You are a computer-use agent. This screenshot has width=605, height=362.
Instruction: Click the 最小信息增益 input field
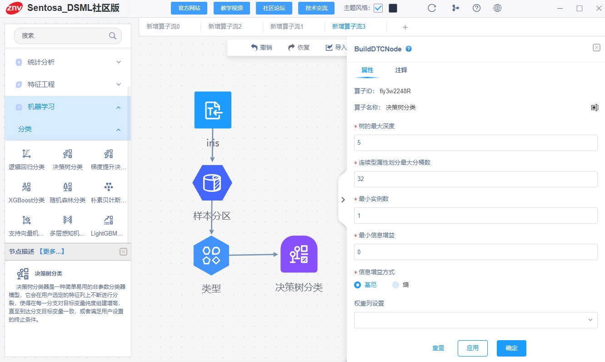[x=476, y=252]
